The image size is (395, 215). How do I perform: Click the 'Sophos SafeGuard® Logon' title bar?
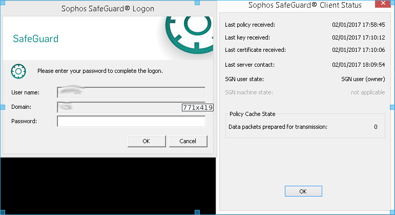(108, 9)
